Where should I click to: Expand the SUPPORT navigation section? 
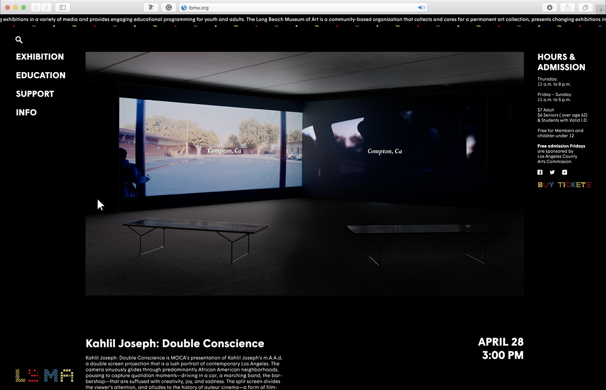coord(35,94)
